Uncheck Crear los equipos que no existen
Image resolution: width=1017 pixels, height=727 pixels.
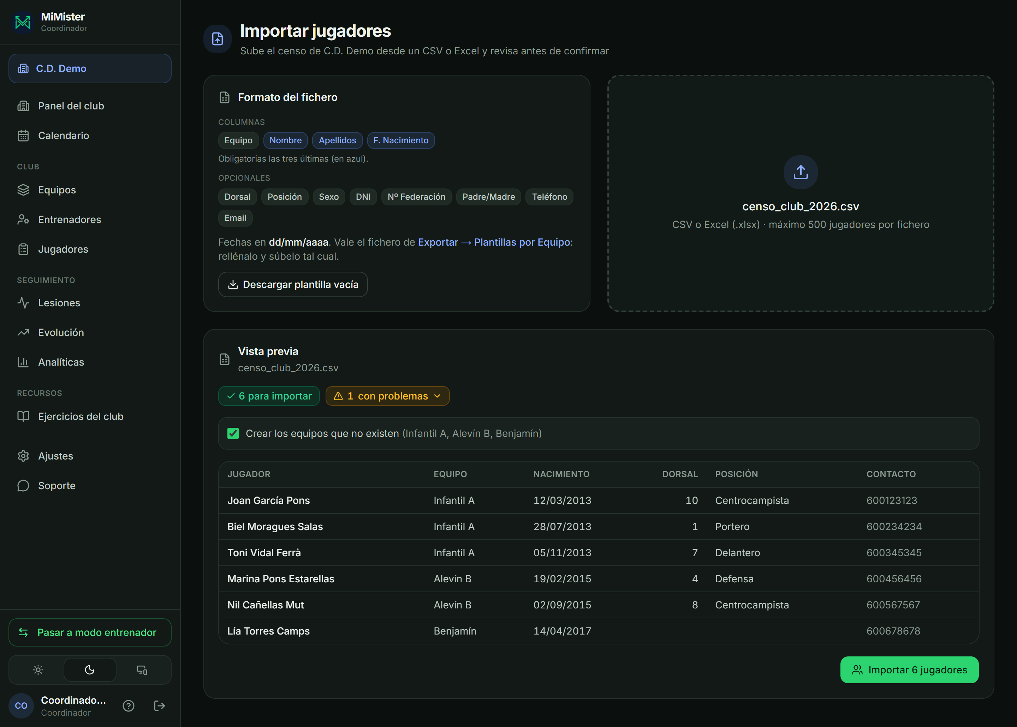click(x=233, y=433)
